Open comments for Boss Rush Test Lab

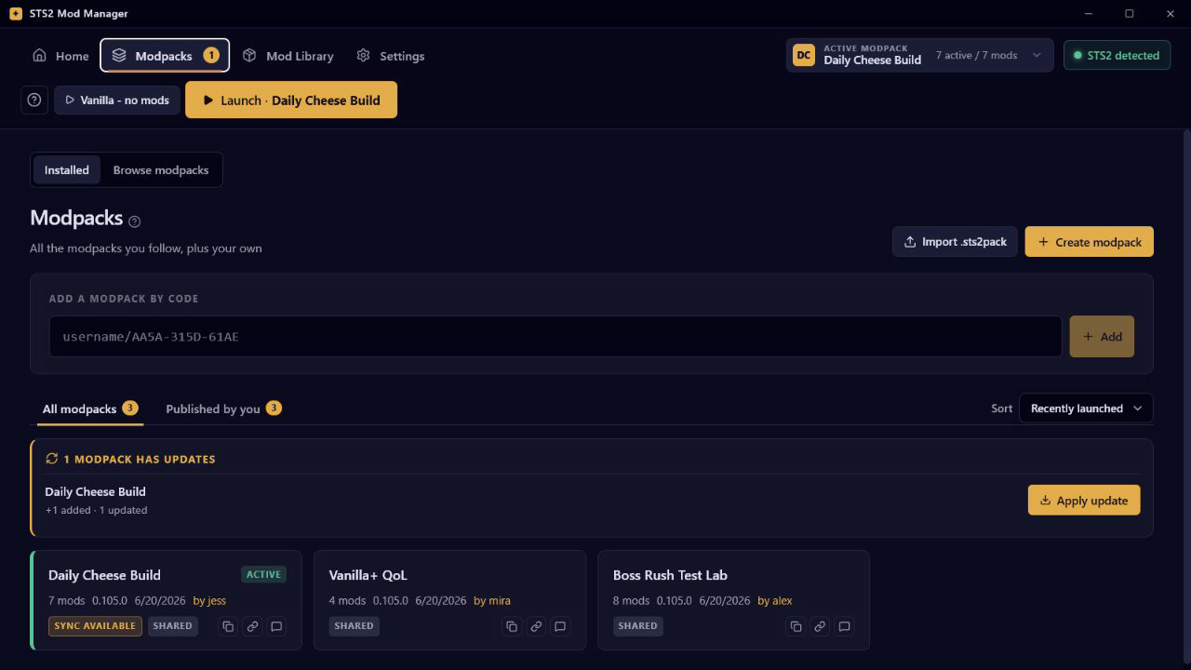pos(844,626)
